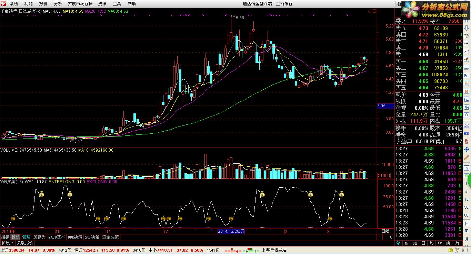Click the diamond icon at chart top right
Viewport: 471px width, 254px height.
coord(370,11)
